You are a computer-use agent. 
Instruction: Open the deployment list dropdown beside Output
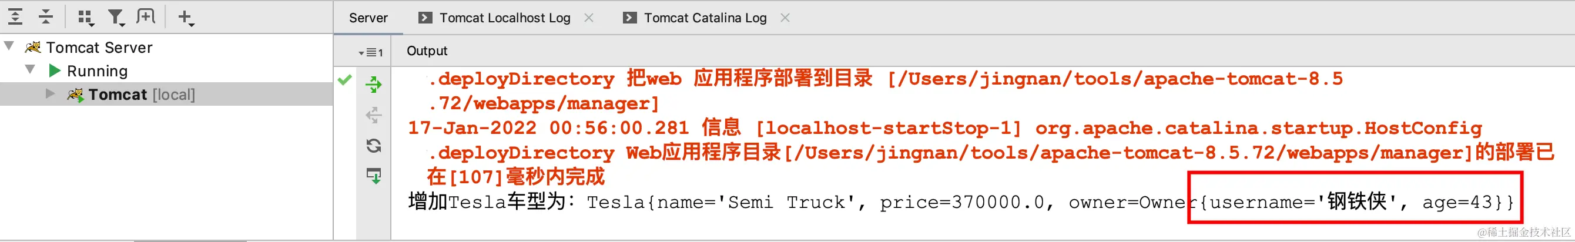(370, 52)
